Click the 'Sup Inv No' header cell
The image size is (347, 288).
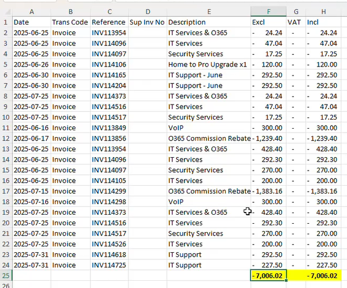pos(147,22)
